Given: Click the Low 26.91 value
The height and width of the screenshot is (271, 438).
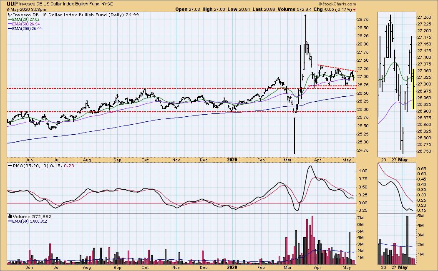Looking at the screenshot, I should pos(239,9).
